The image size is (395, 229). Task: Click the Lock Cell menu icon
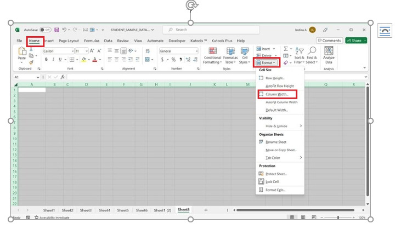261,181
